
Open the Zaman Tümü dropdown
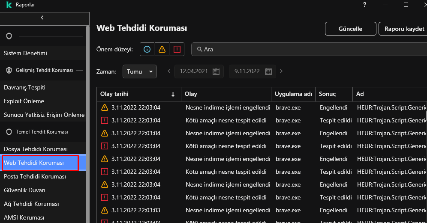tap(140, 71)
